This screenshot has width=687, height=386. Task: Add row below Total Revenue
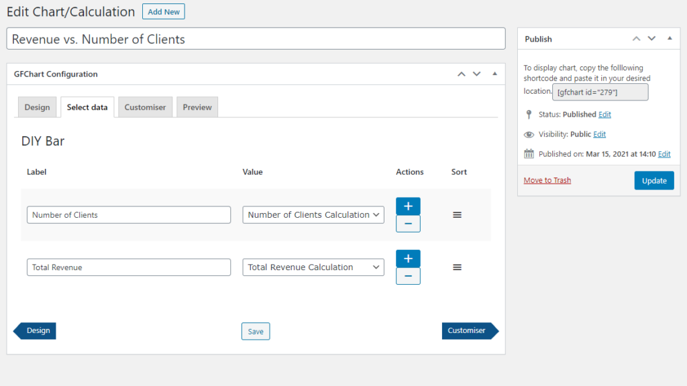tap(408, 258)
